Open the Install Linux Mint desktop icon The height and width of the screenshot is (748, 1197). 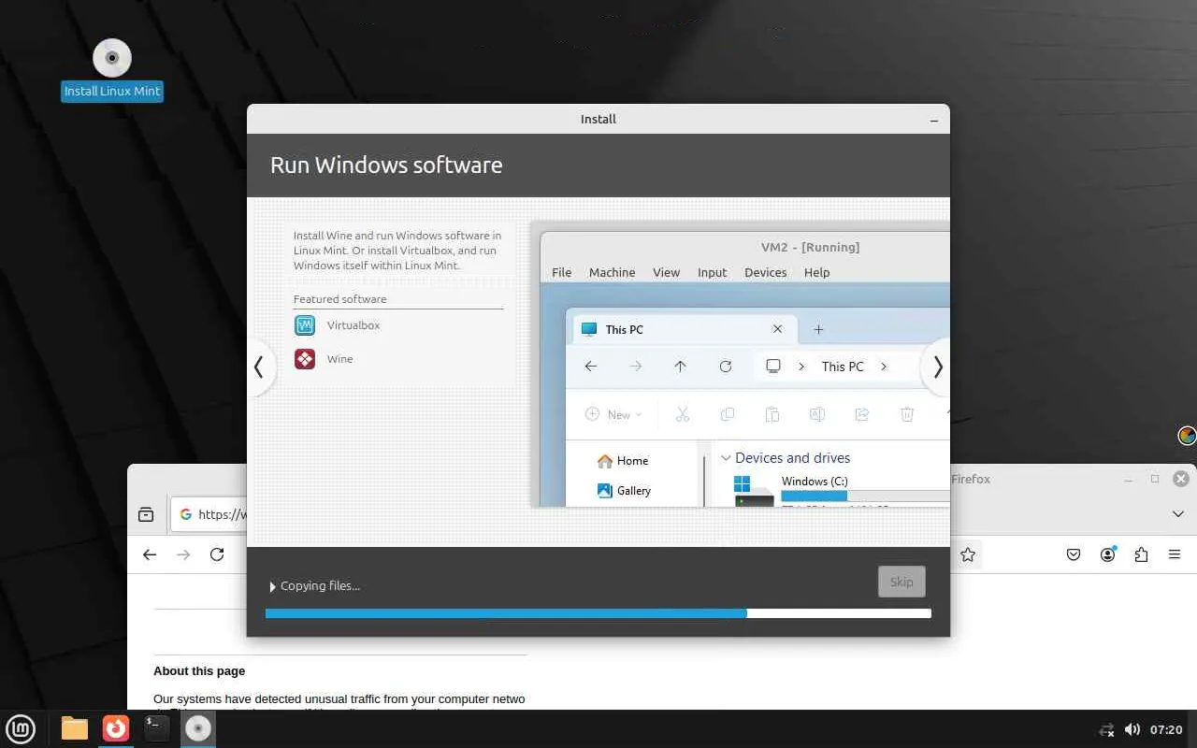click(112, 69)
